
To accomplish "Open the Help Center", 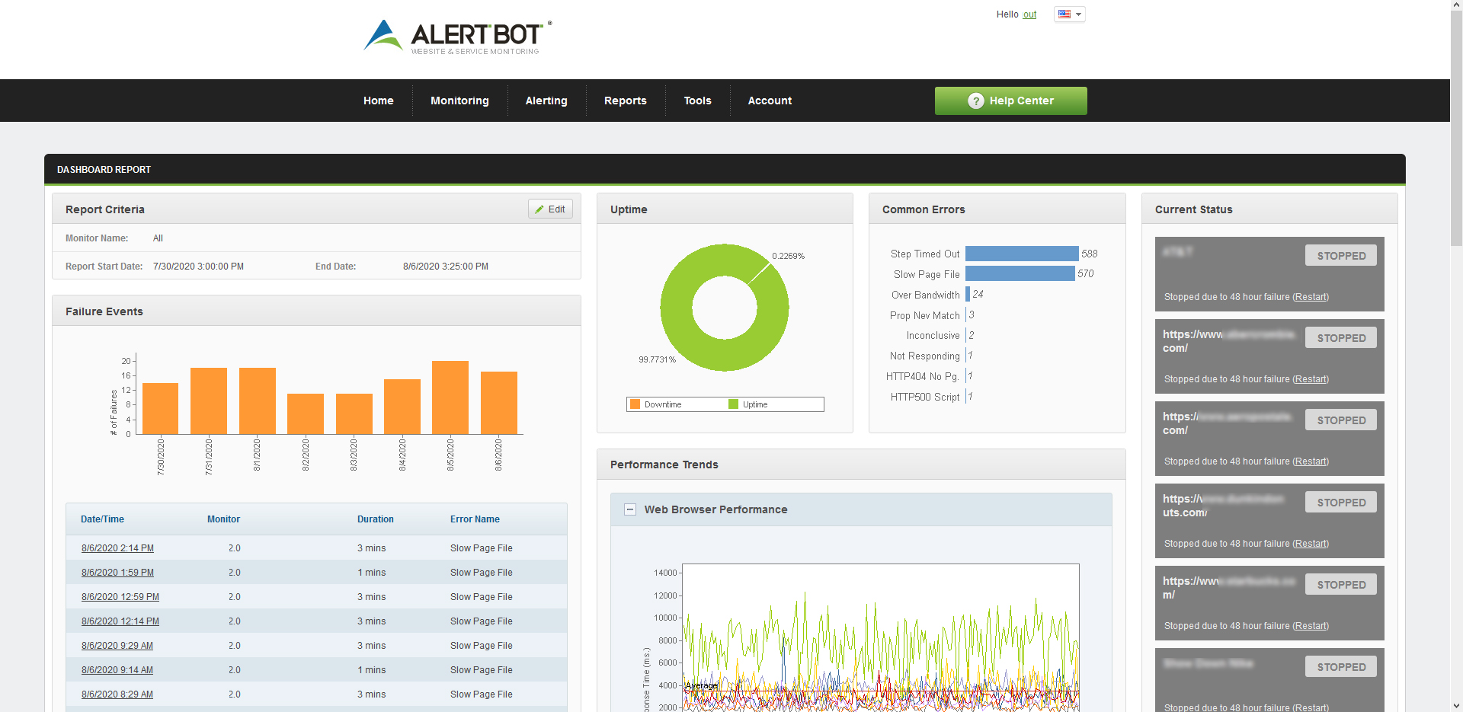I will (1010, 101).
